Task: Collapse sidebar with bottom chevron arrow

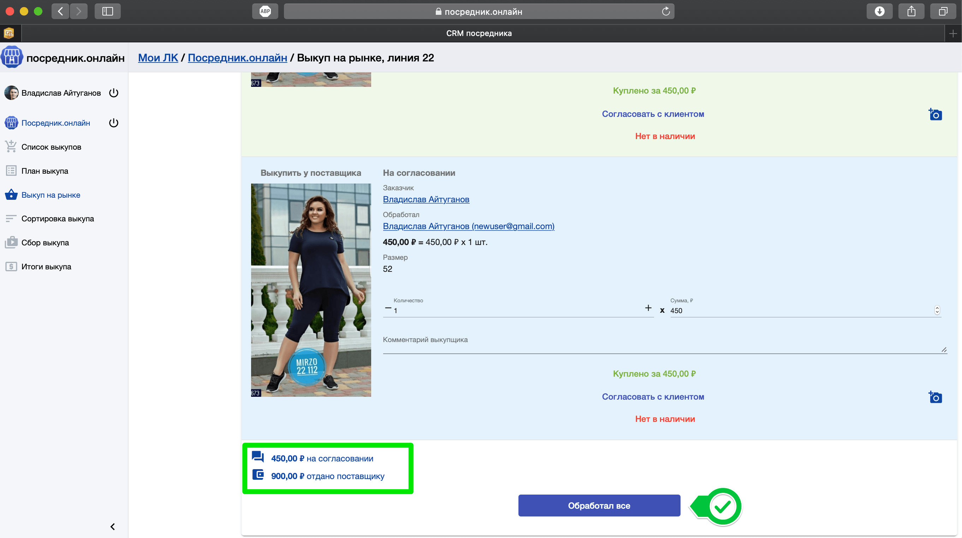Action: [112, 526]
